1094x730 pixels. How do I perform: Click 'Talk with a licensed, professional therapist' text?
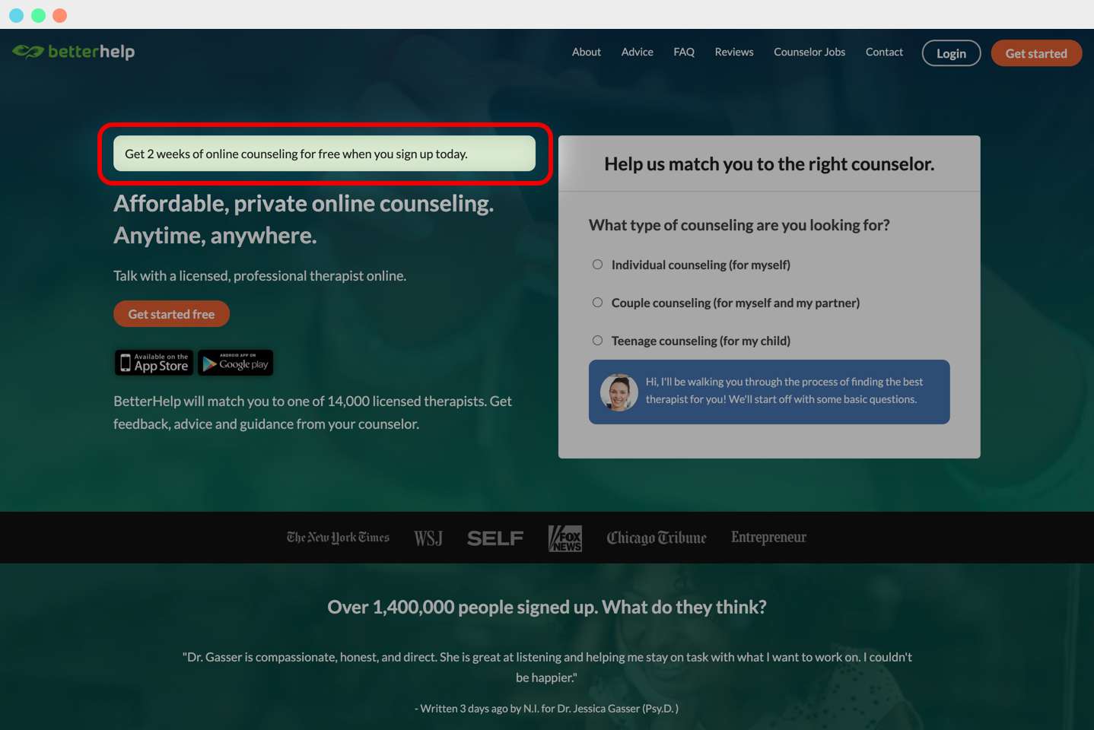(259, 276)
